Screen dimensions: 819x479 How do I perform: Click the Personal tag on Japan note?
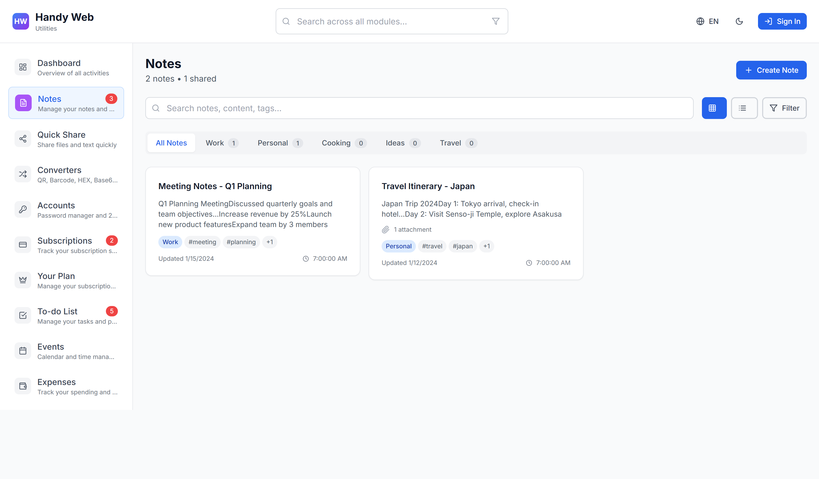pos(398,246)
